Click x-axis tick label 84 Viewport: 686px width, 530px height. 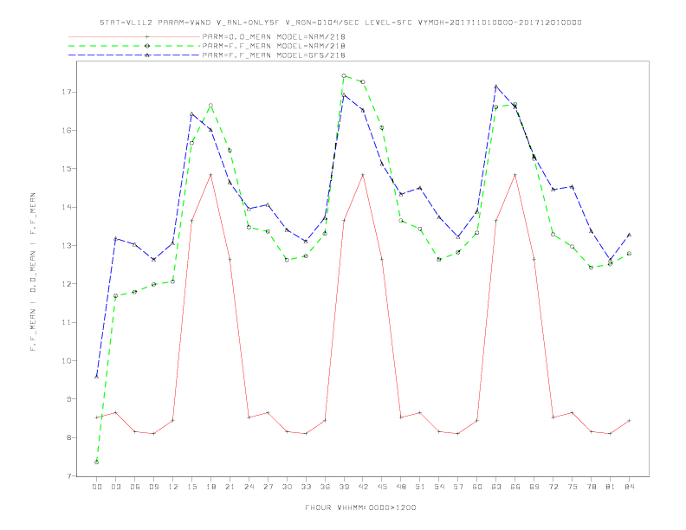[x=630, y=487]
